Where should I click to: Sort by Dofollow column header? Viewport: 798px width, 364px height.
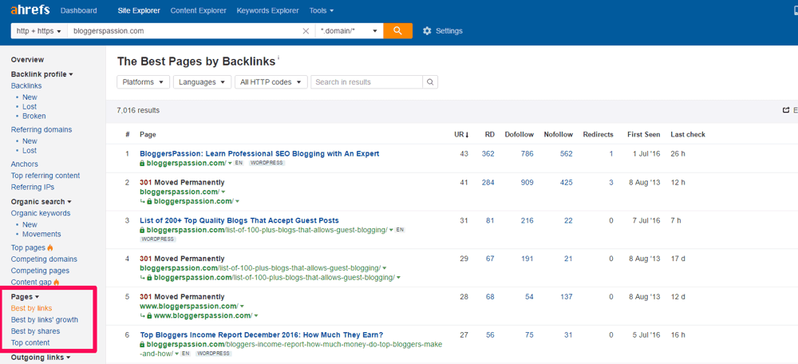point(519,134)
